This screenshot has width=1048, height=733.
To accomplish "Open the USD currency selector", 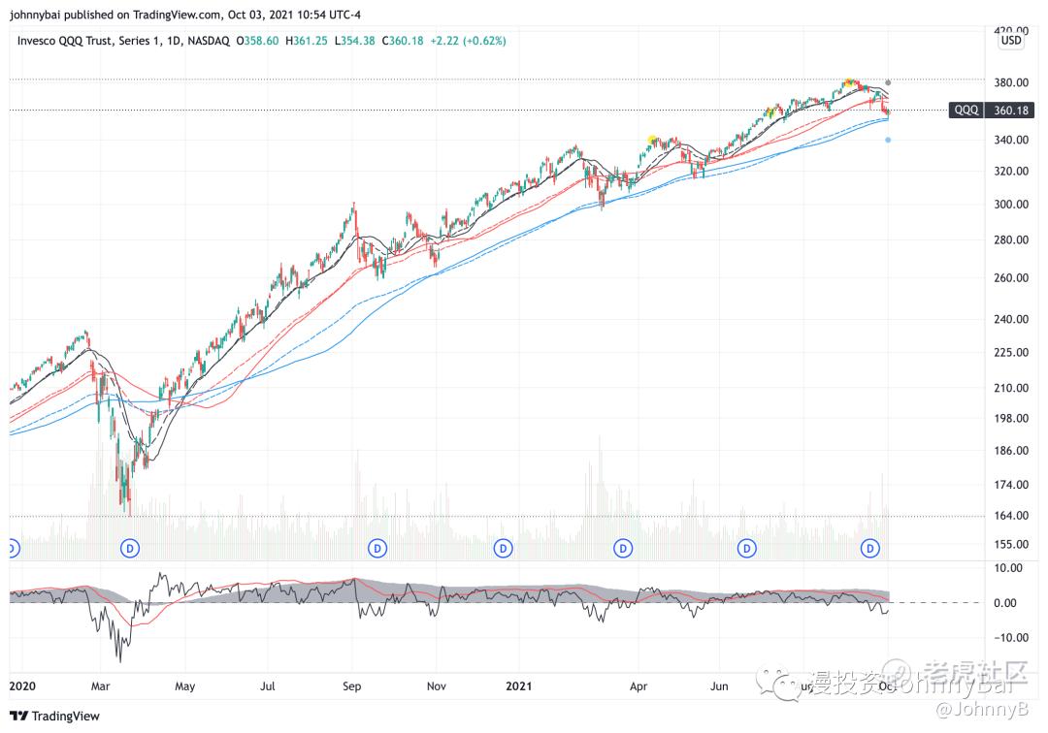I will click(x=1010, y=40).
